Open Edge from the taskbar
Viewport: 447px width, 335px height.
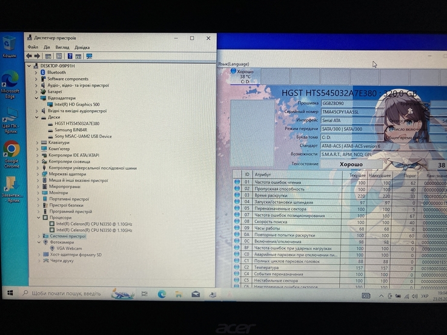coord(162,294)
